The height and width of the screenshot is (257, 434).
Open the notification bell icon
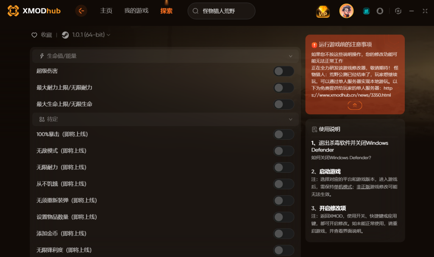pos(380,11)
